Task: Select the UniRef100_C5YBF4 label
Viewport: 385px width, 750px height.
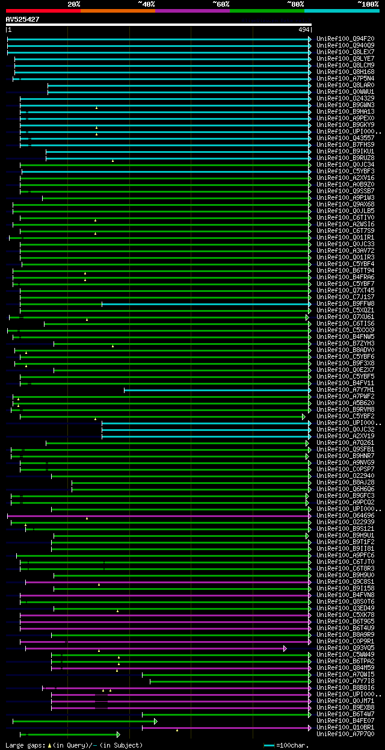Action: pyautogui.click(x=345, y=264)
